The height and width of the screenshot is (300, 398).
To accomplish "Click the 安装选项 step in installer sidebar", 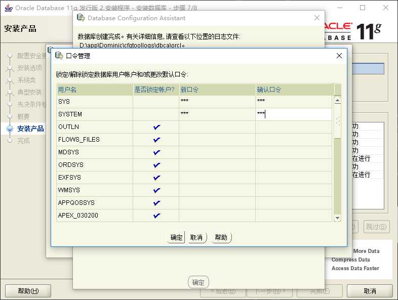I will 29,68.
